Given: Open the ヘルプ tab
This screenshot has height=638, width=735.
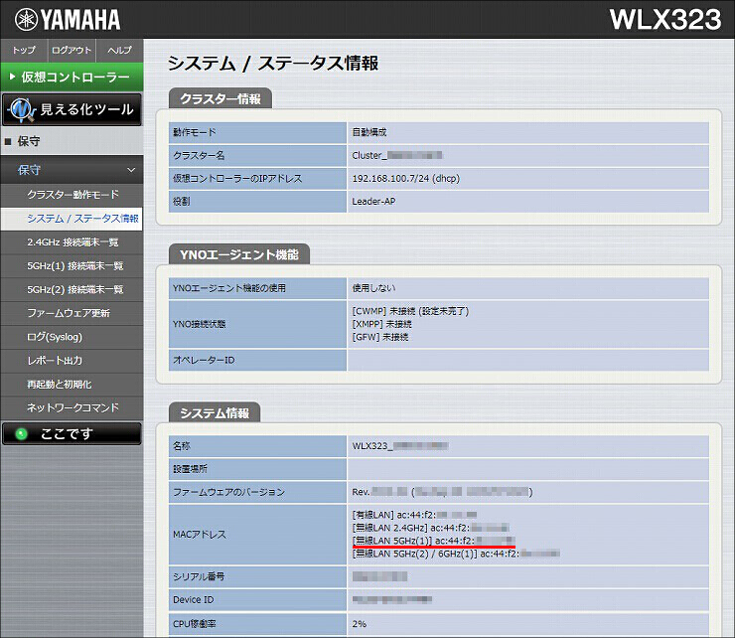Looking at the screenshot, I should [119, 51].
